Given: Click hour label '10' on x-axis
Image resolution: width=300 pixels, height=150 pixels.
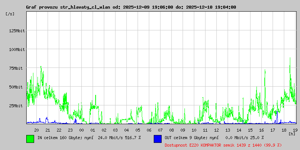Looking at the screenshot, I should pos(194,130).
